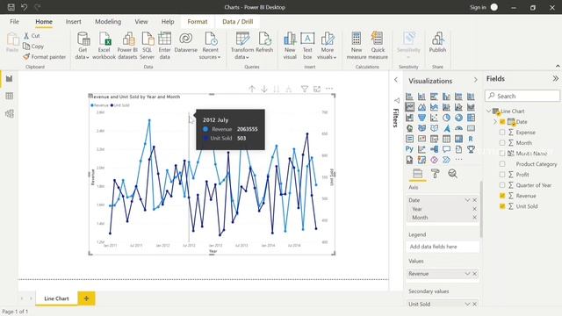Uncheck the Revenue field checkbox
The width and height of the screenshot is (562, 316).
502,196
